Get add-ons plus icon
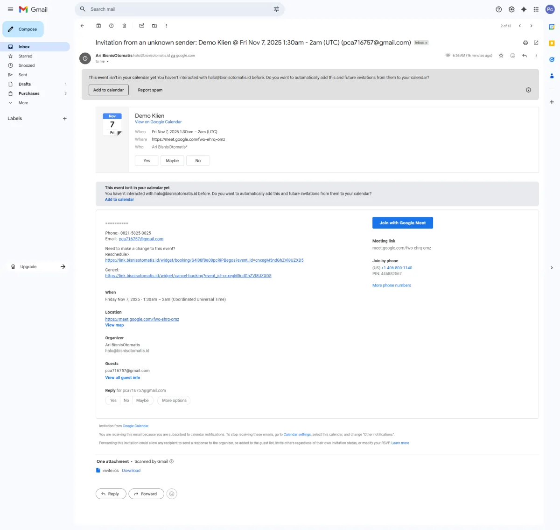This screenshot has width=560, height=530. 552,101
